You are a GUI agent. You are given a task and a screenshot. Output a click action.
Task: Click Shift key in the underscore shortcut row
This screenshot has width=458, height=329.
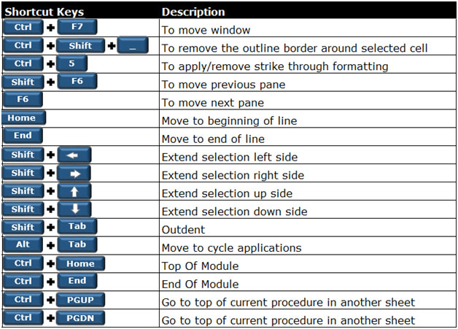pyautogui.click(x=80, y=45)
